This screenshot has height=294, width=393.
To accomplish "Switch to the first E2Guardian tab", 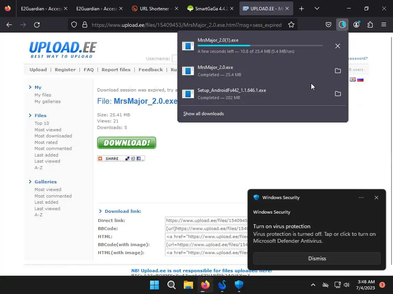I will click(41, 8).
